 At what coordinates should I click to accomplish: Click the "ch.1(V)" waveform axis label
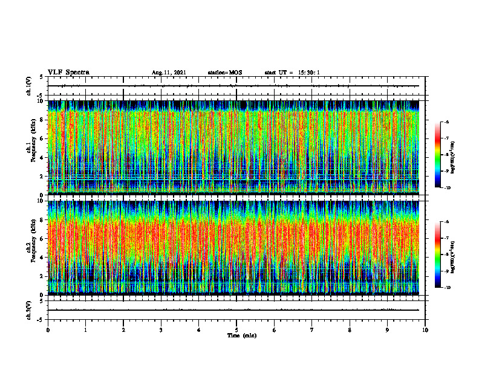(28, 86)
